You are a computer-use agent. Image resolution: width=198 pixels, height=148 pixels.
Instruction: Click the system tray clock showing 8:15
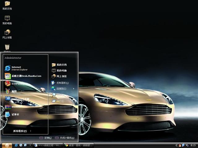[193, 145]
